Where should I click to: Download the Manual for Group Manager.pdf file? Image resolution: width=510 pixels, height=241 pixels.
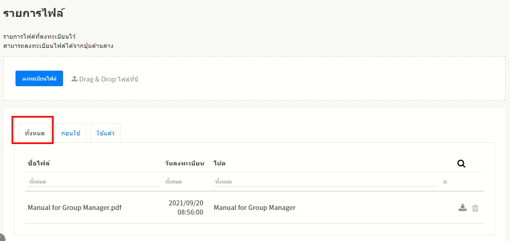(462, 208)
